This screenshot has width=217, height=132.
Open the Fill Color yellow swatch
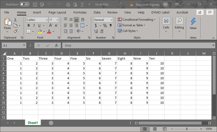click(40, 31)
